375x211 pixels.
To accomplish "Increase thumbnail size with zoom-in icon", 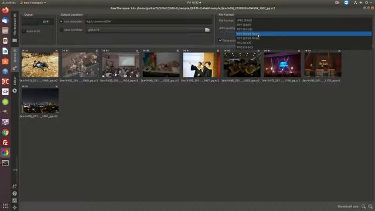I will coord(370,206).
